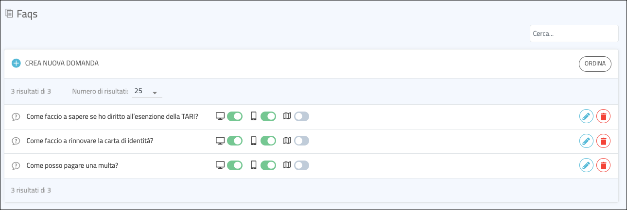627x210 pixels.
Task: Disable mobile toggle for TARI question
Action: 268,116
